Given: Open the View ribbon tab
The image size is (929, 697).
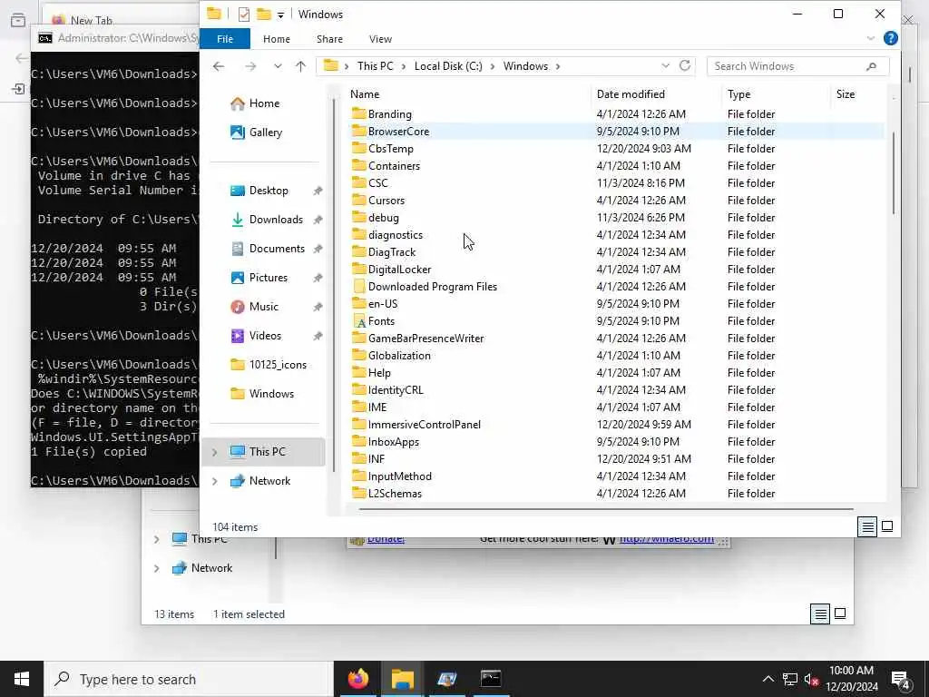Looking at the screenshot, I should coord(380,39).
